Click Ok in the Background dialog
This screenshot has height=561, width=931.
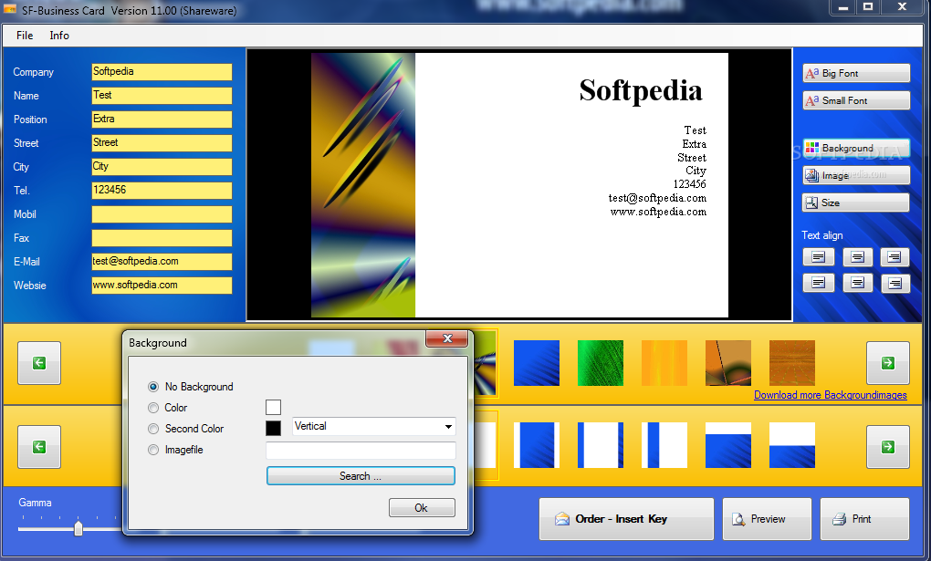pos(422,507)
